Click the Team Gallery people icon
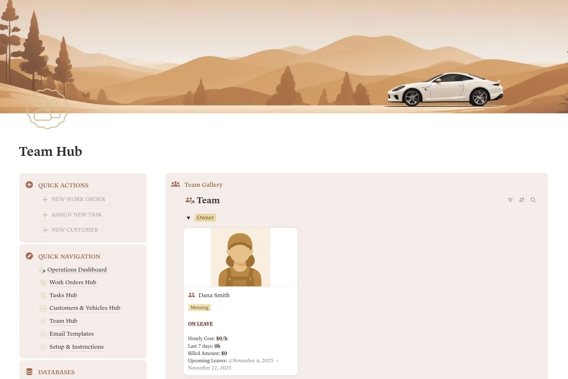 pos(175,184)
